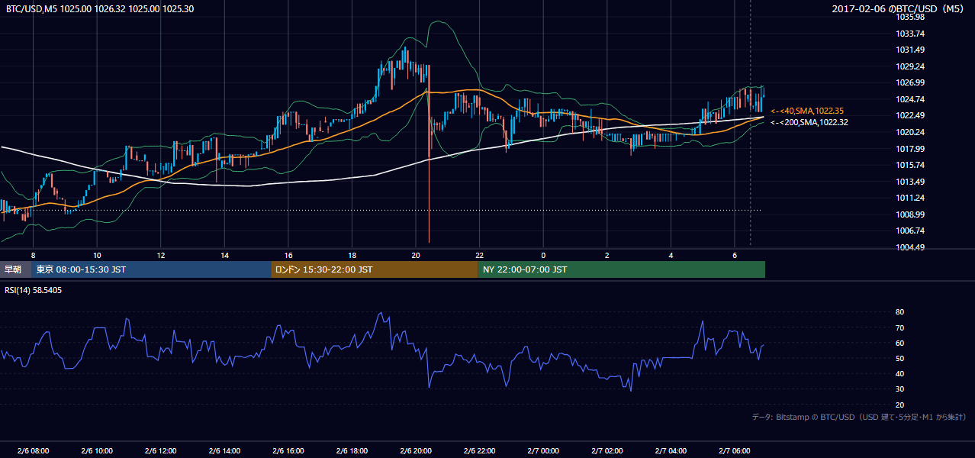
Task: Click the BTC/USD,M5 OHLC header text
Action: 100,8
